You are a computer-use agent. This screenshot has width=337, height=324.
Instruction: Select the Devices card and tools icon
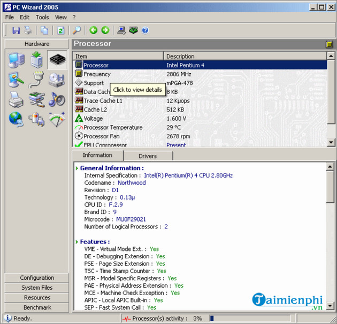[37, 99]
